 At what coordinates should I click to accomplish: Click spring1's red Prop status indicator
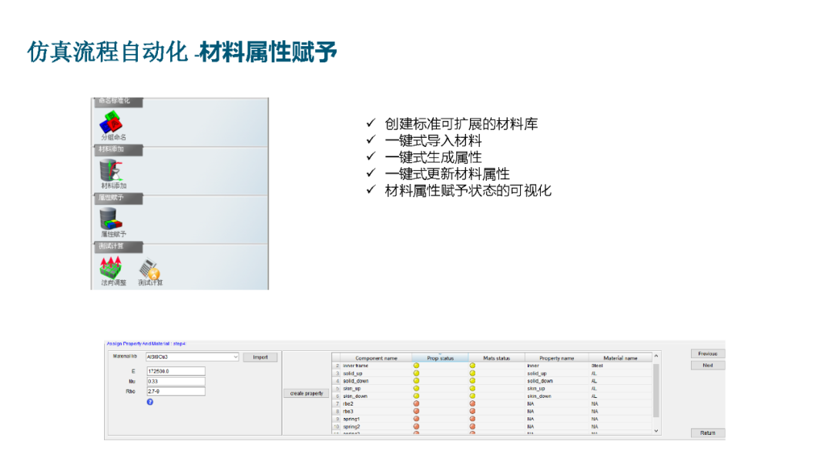pyautogui.click(x=416, y=419)
